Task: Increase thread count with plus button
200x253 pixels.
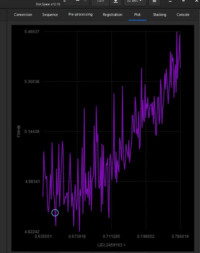Action: 85,1
